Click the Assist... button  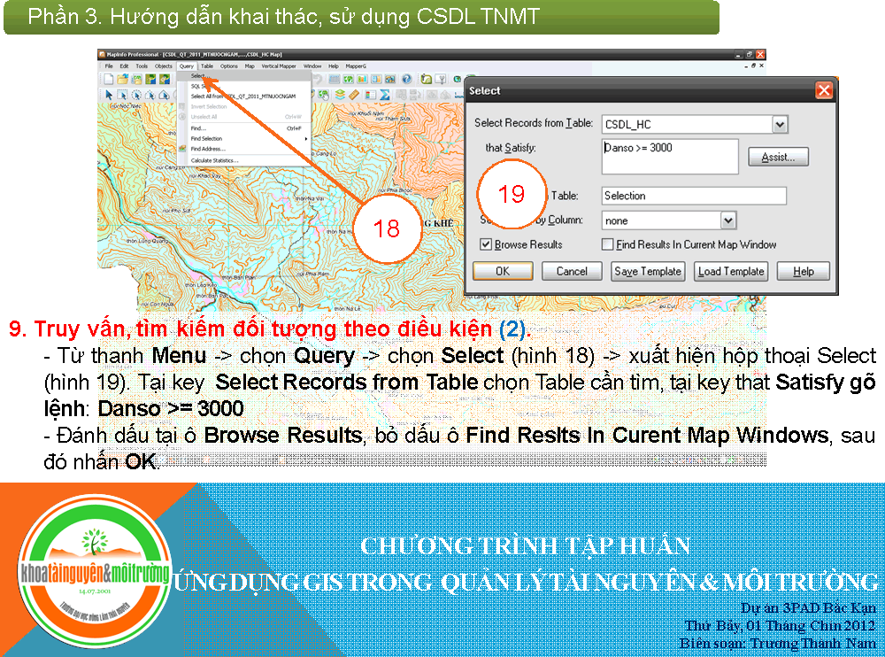click(778, 157)
